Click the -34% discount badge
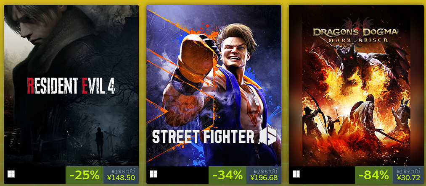426x186 pixels. (228, 175)
